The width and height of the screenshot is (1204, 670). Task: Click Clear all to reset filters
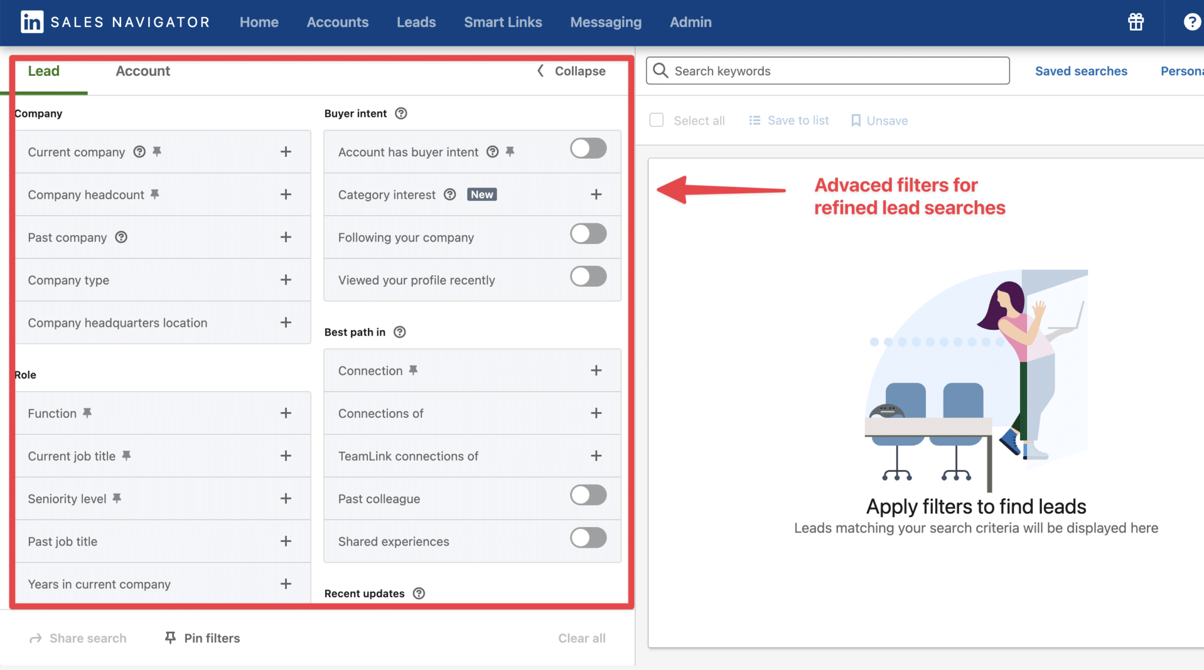tap(581, 638)
